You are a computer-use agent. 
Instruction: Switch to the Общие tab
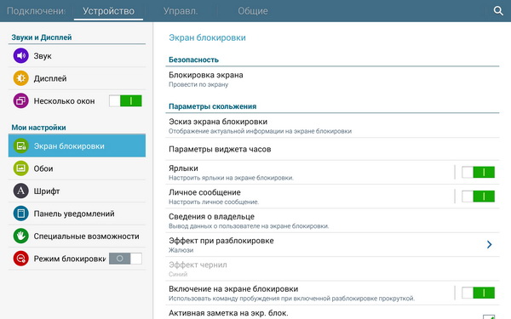(x=253, y=11)
